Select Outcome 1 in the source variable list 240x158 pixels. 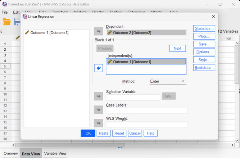click(47, 33)
